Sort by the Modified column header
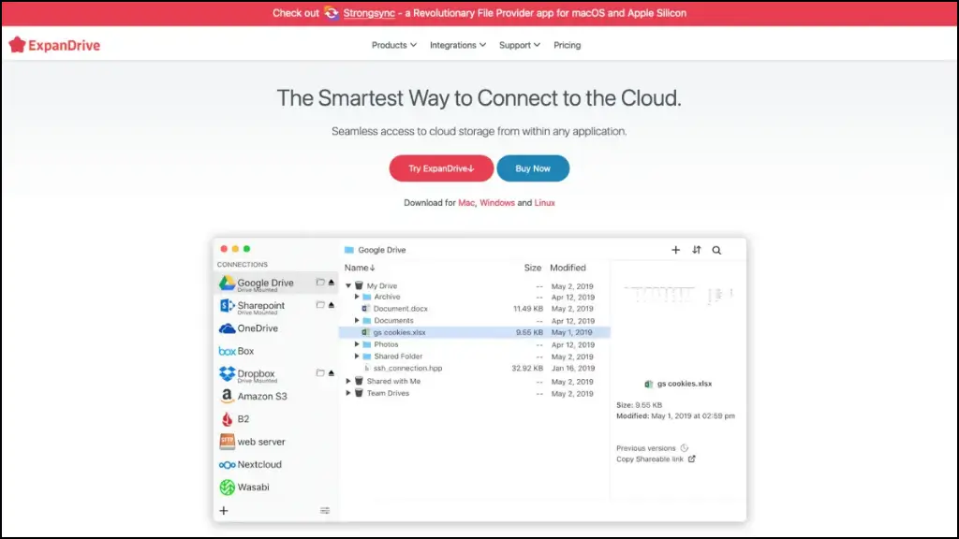The image size is (959, 539). (x=568, y=268)
